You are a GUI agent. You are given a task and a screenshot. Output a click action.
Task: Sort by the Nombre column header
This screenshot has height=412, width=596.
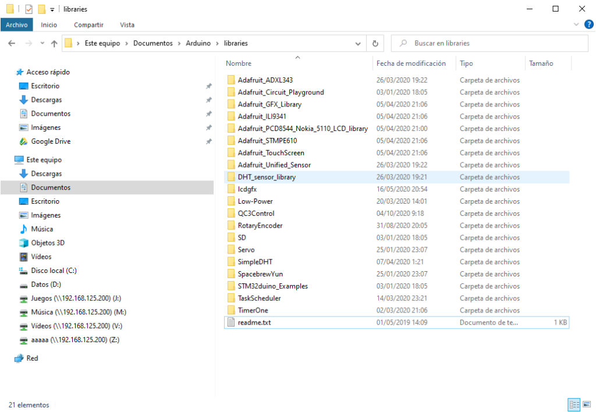click(x=239, y=63)
